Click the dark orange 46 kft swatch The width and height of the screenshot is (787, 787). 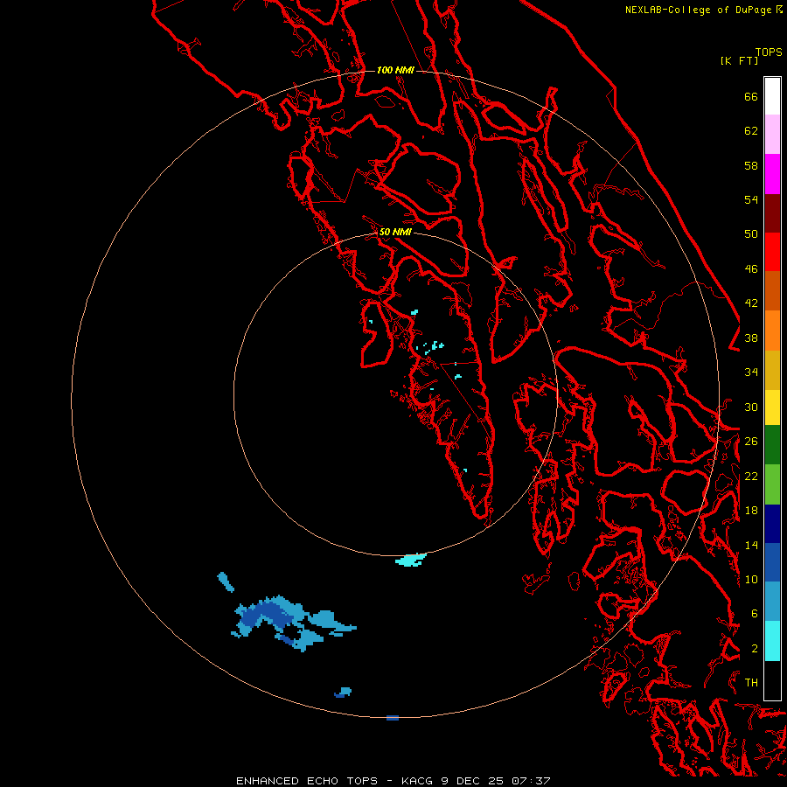pos(772,291)
